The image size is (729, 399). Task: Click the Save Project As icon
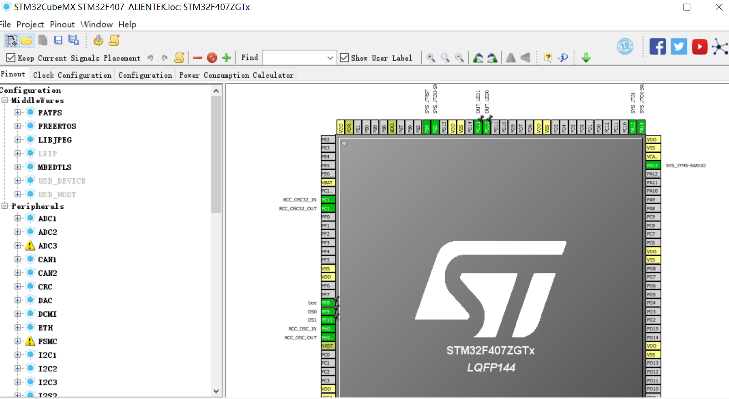(73, 40)
